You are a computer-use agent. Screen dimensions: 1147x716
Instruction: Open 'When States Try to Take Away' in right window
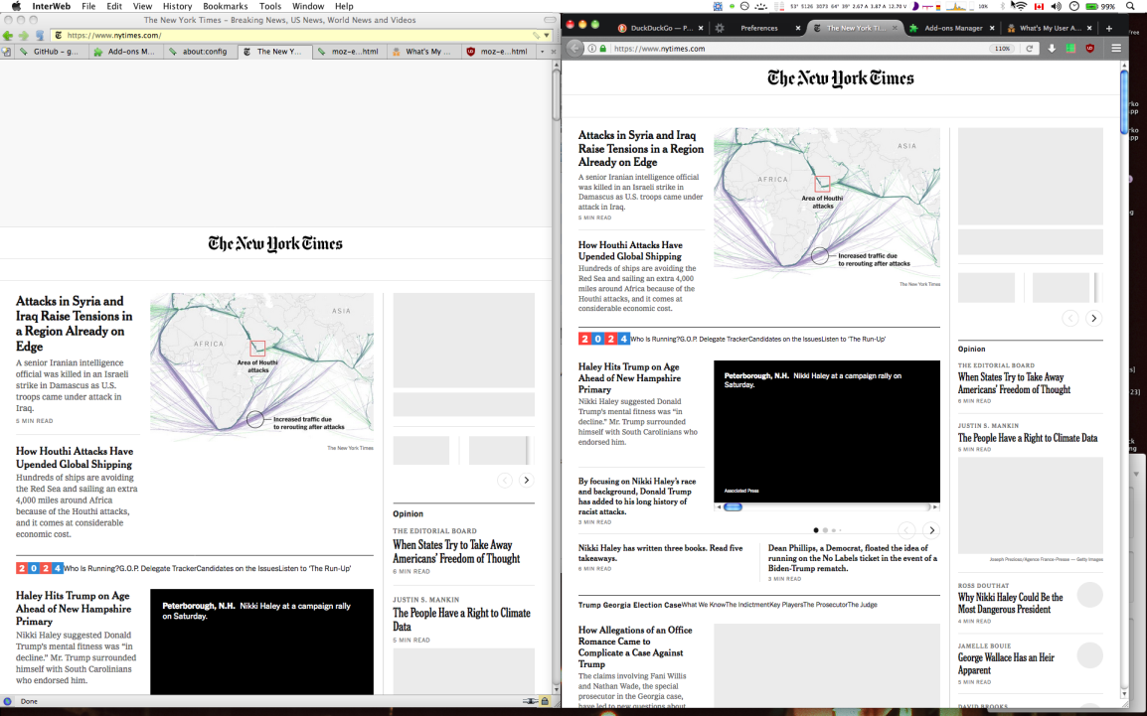click(x=1014, y=383)
